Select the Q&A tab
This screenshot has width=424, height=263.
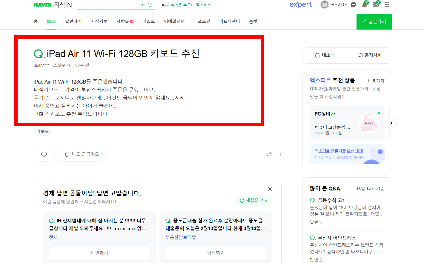[51, 21]
